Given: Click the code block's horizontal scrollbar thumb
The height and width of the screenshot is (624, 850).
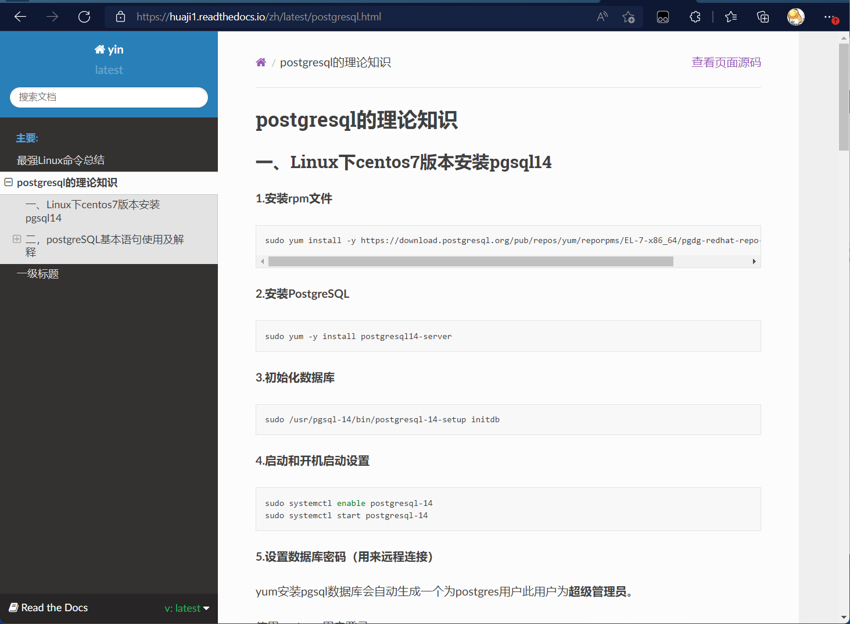Looking at the screenshot, I should pos(471,262).
